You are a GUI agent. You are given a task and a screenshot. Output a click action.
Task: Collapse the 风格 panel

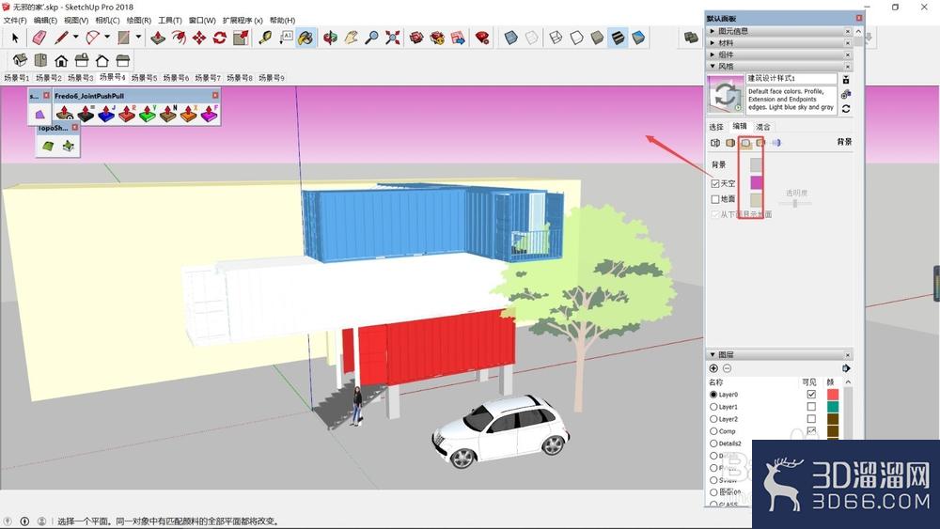[x=780, y=66]
